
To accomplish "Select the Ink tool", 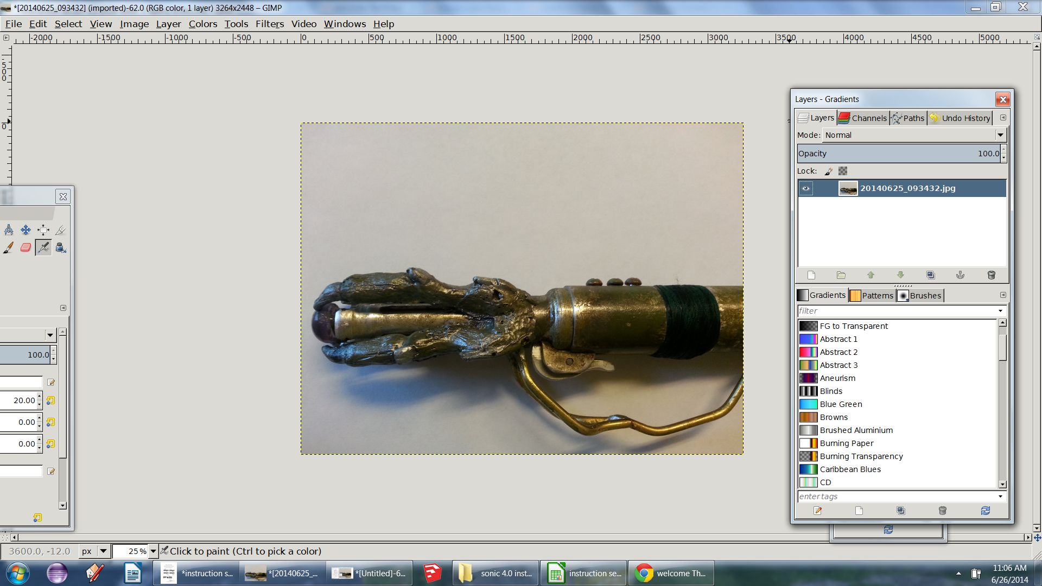I will click(60, 247).
